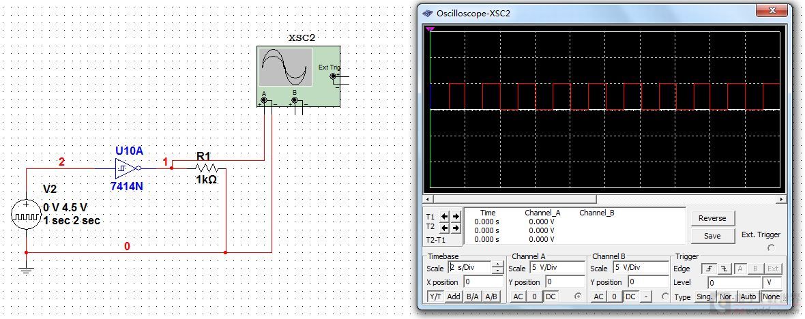Increase Timebase scale with up spinner
The width and height of the screenshot is (805, 319).
coord(497,265)
